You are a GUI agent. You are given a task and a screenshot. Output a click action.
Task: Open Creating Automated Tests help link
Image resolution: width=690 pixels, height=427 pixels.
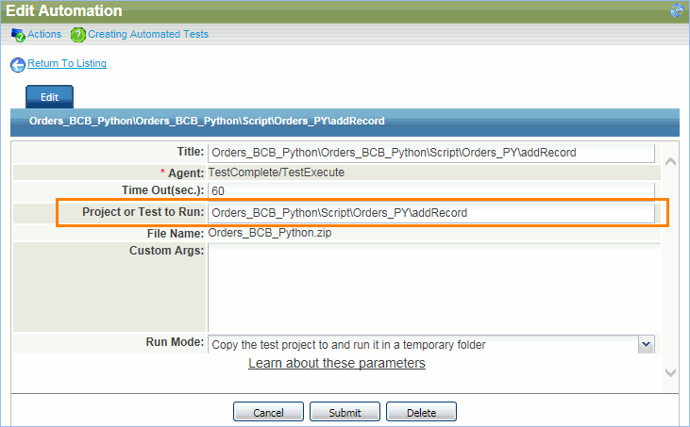pos(148,34)
